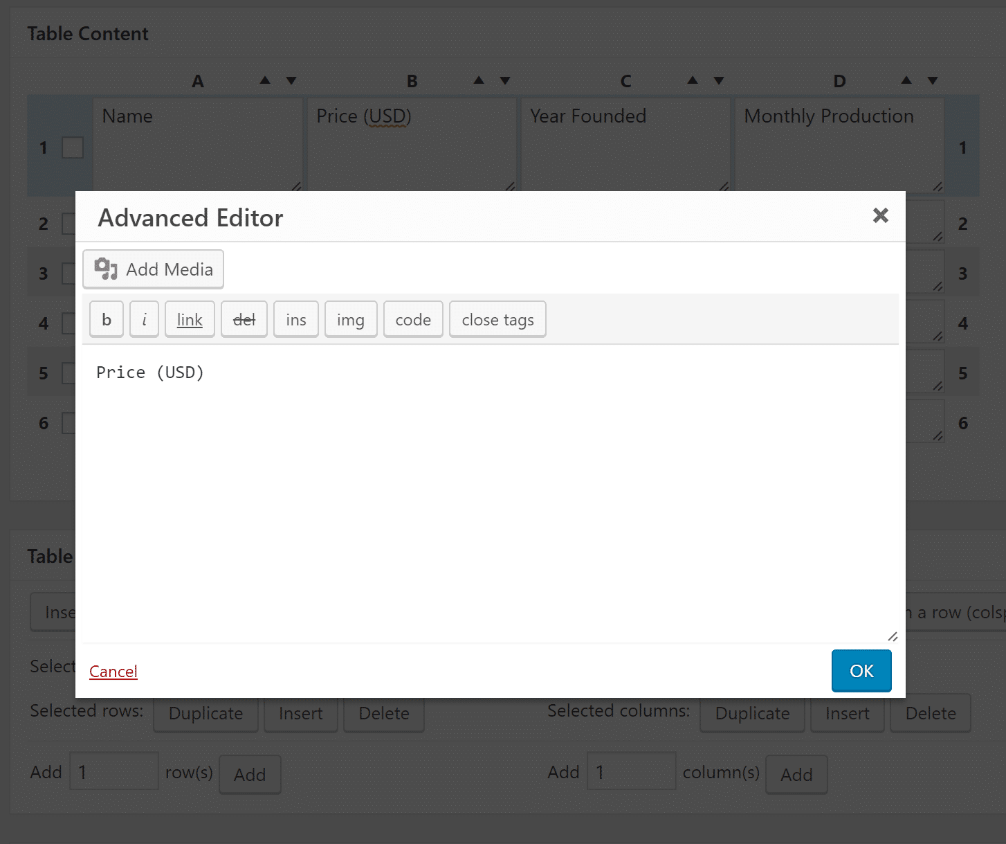
Task: Insert an ins tag
Action: [295, 319]
